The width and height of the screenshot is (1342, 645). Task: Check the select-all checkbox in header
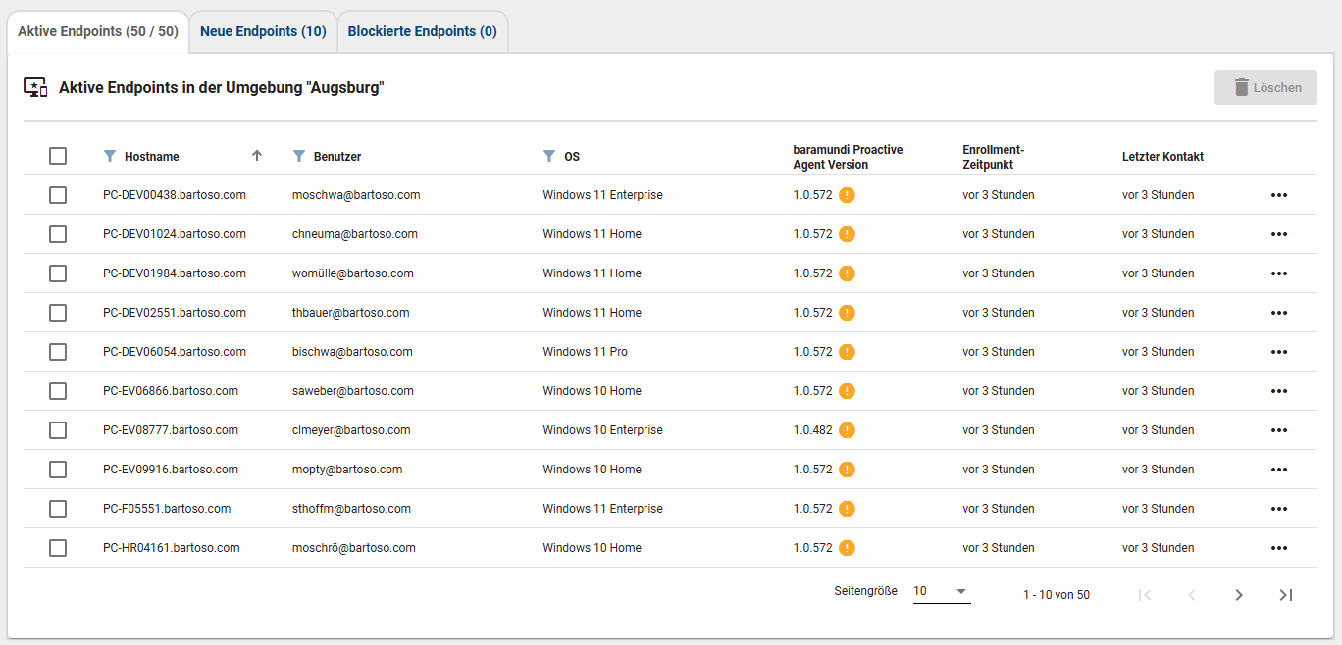[58, 156]
